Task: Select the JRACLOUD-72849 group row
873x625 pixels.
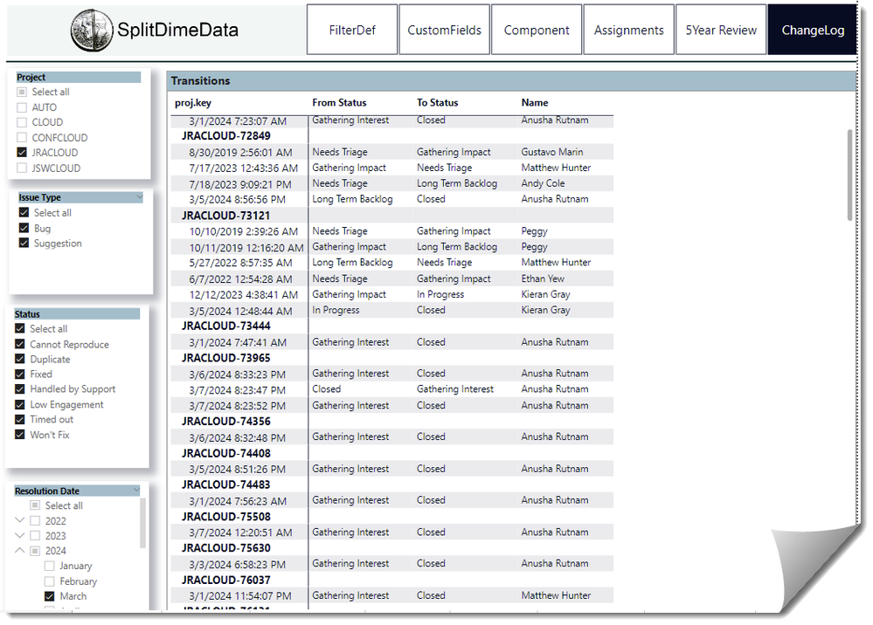Action: (392, 135)
